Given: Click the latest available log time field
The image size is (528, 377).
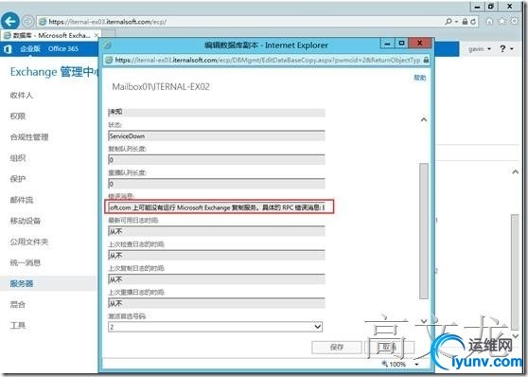Looking at the screenshot, I should 217,232.
